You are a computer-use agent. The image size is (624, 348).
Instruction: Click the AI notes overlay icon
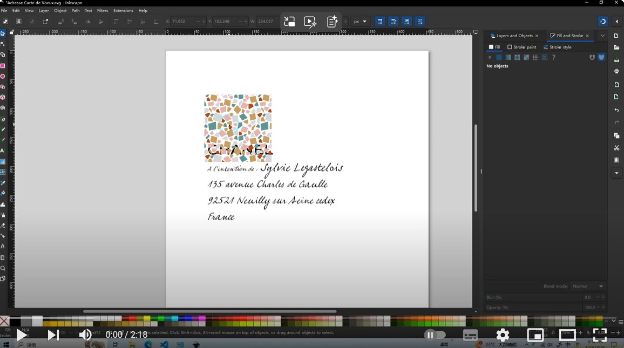[x=332, y=22]
